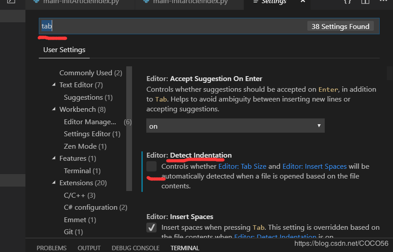
Task: Select the User Settings tab
Action: click(64, 50)
